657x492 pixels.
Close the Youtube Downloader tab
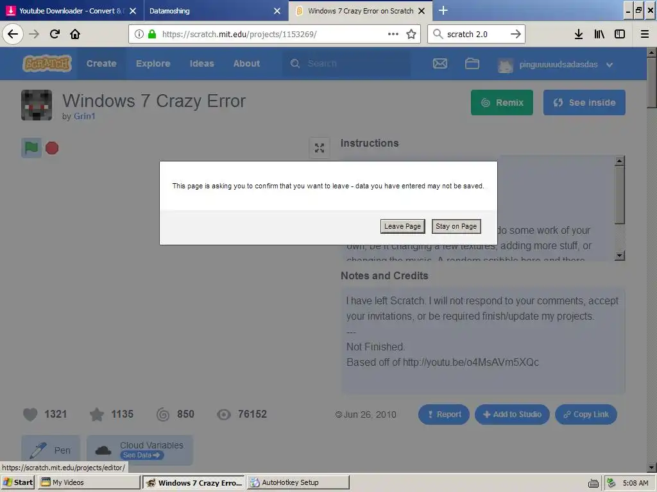(133, 11)
